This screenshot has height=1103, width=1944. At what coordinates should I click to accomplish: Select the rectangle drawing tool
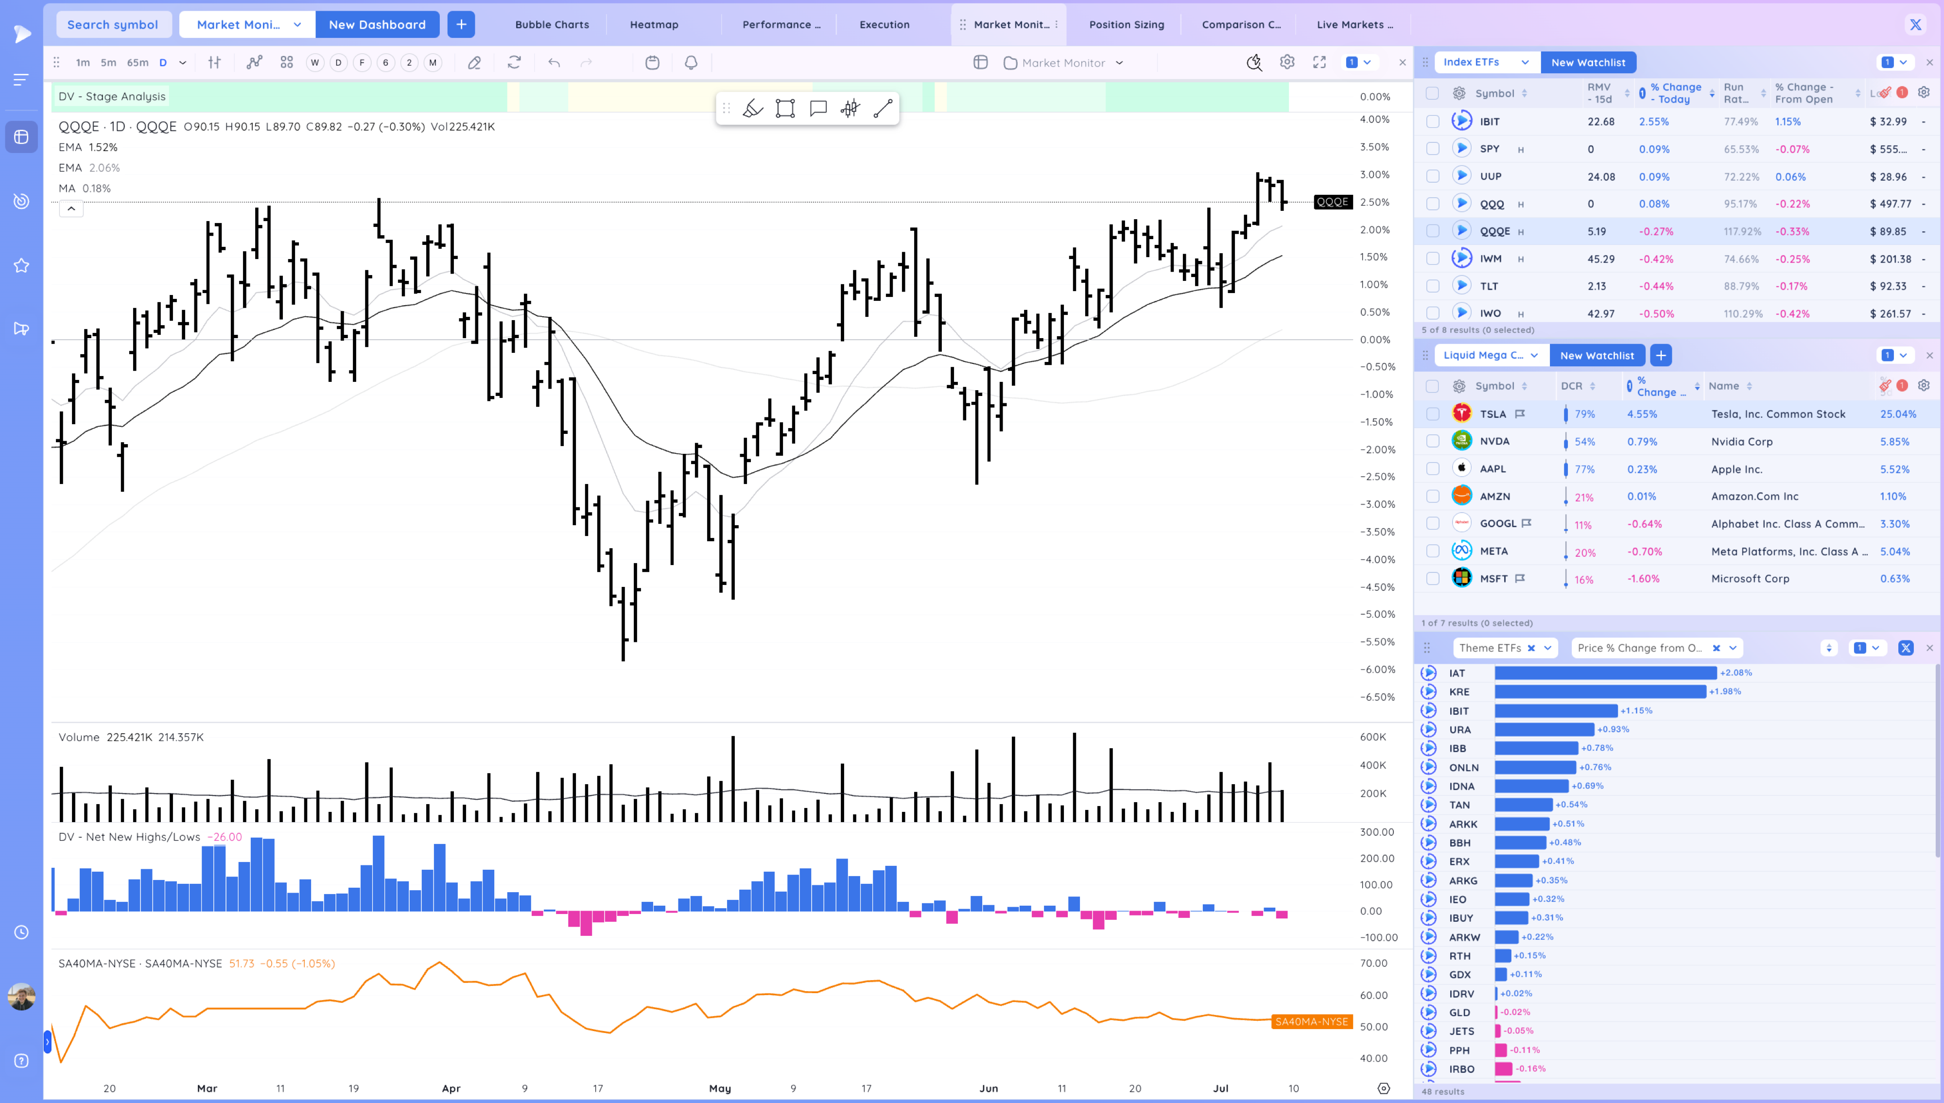point(785,108)
